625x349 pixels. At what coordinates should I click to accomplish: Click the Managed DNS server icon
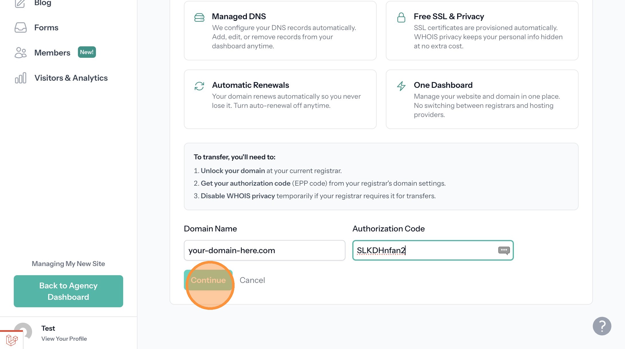199,17
